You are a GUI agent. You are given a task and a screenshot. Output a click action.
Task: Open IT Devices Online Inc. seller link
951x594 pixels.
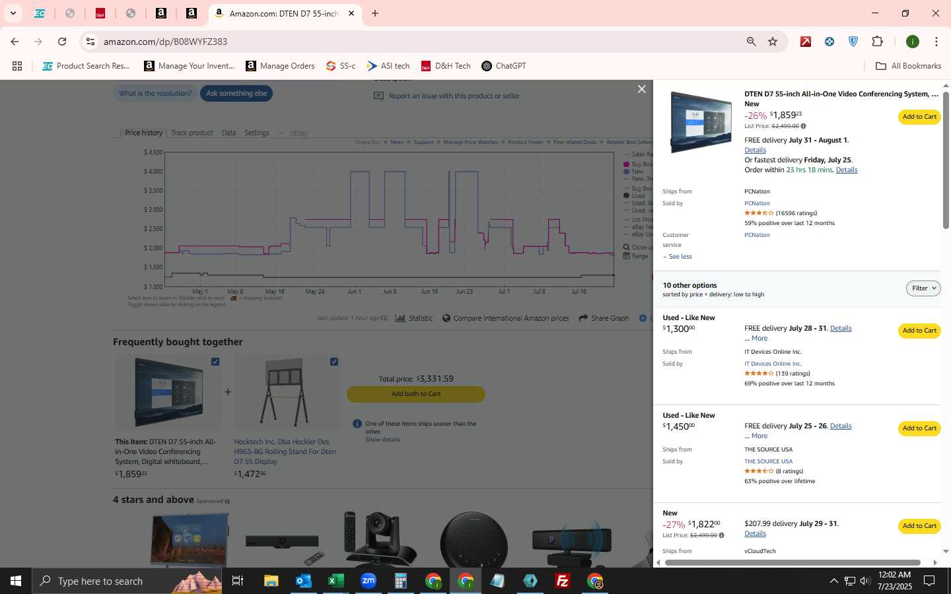point(773,364)
